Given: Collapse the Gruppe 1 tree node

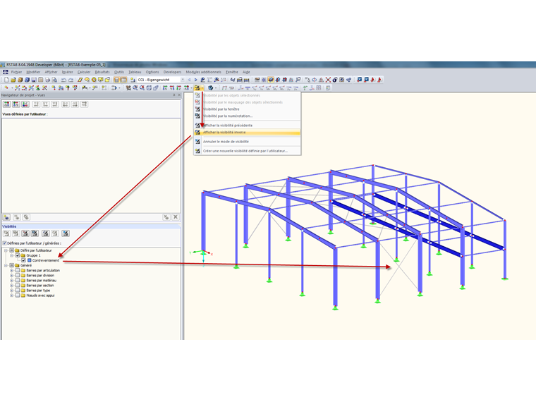Looking at the screenshot, I should 11,255.
